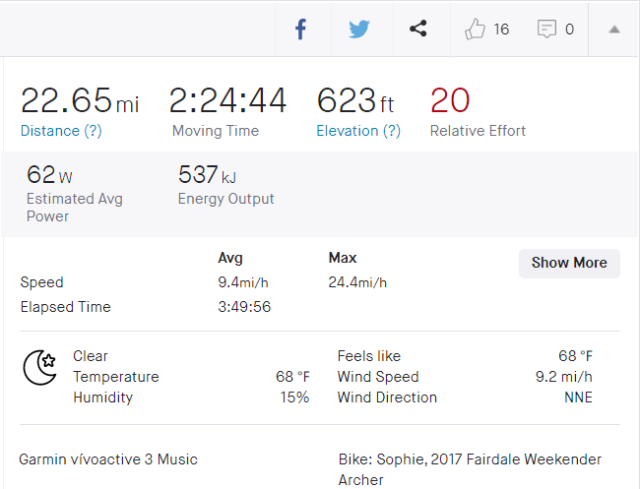Share activity on Facebook
The height and width of the screenshot is (489, 640).
301,30
